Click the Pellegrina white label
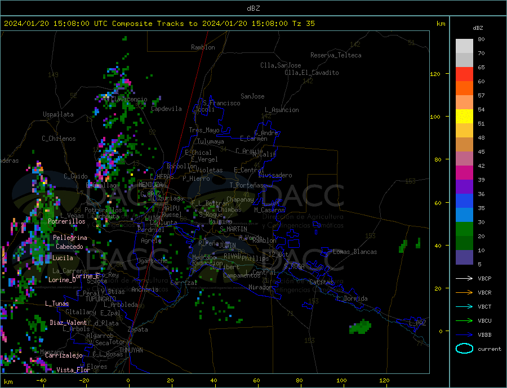 click(x=70, y=238)
